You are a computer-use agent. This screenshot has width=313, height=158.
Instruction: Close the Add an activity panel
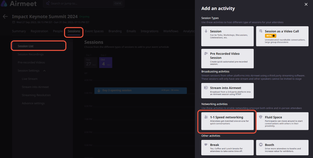pos(306,4)
